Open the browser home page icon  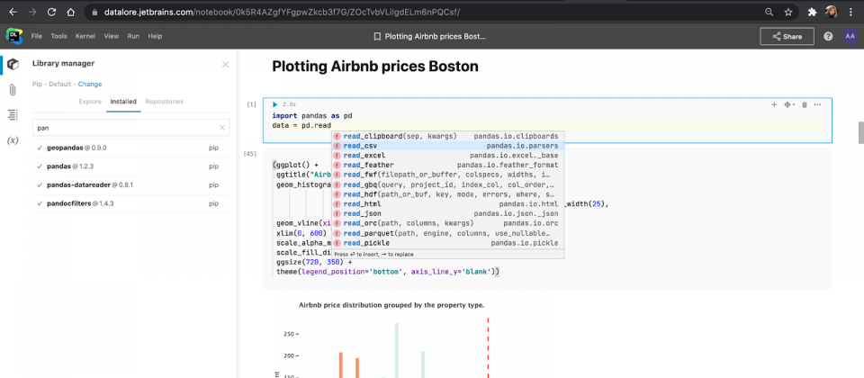coord(70,12)
